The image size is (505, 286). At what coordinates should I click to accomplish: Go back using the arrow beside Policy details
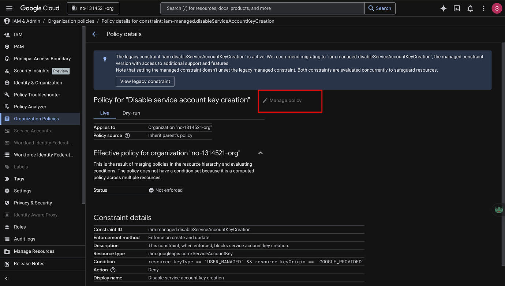95,34
